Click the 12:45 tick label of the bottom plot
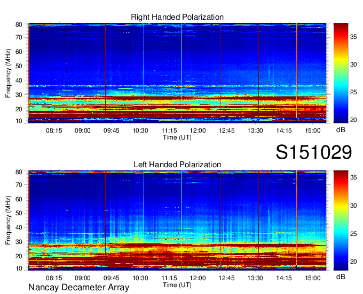The image size is (363, 294). [x=226, y=278]
